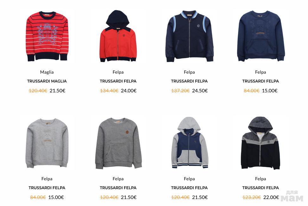Image resolution: width=308 pixels, height=206 pixels.
Task: Click the Maglia category label
Action: [47, 72]
